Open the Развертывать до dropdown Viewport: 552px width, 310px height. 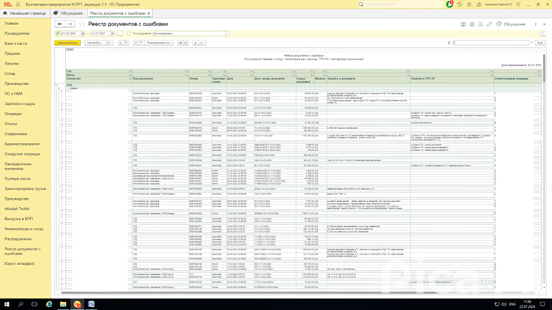[x=159, y=43]
